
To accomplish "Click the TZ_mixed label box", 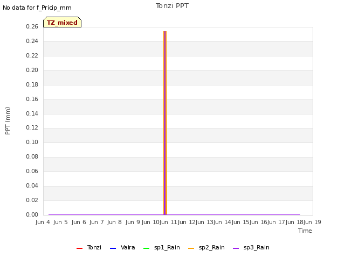I will pyautogui.click(x=63, y=22).
